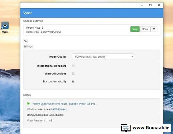Maximize the Vysor window
Screen dimensions: 173x134
tap(150, 5)
